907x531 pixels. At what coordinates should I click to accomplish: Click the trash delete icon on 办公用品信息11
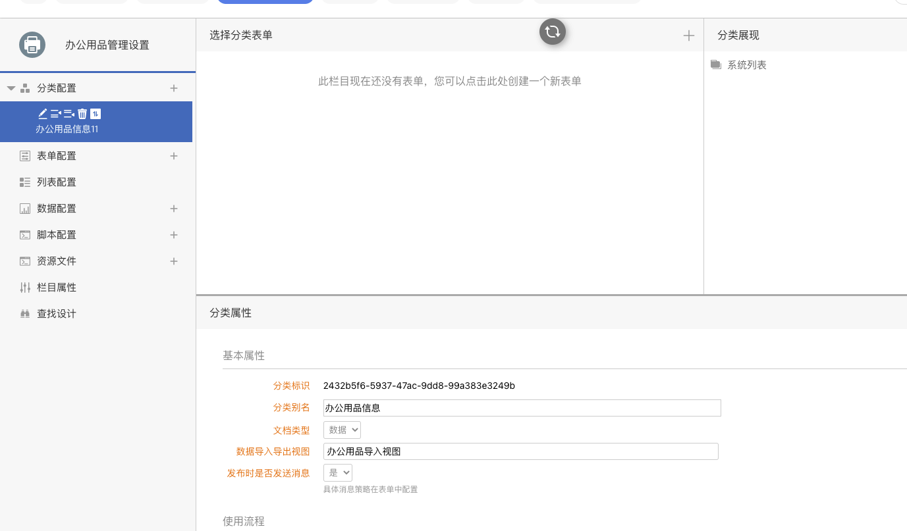pos(82,114)
